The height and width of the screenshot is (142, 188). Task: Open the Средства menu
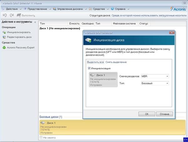click(99, 9)
